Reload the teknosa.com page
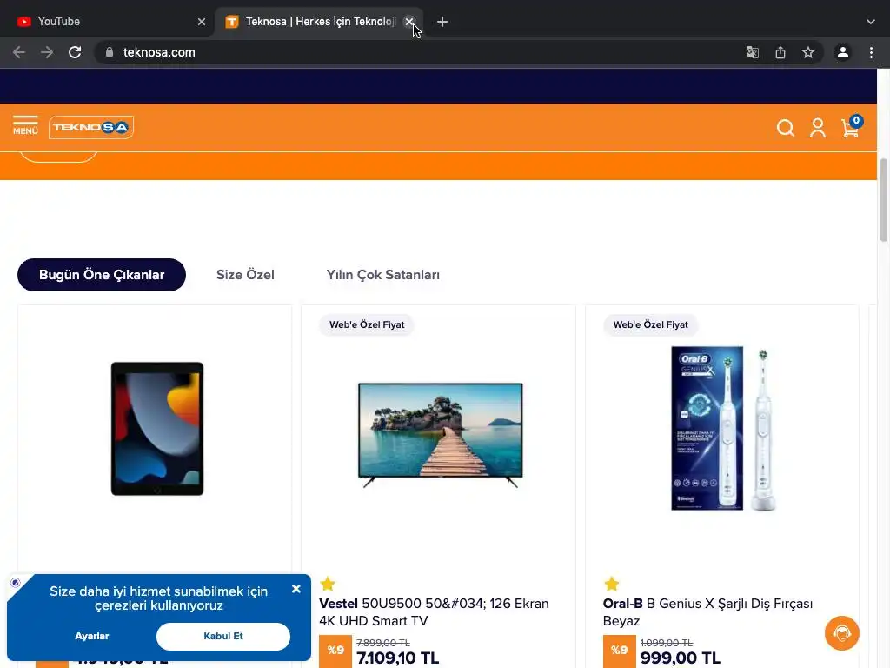The image size is (890, 668). 75,52
